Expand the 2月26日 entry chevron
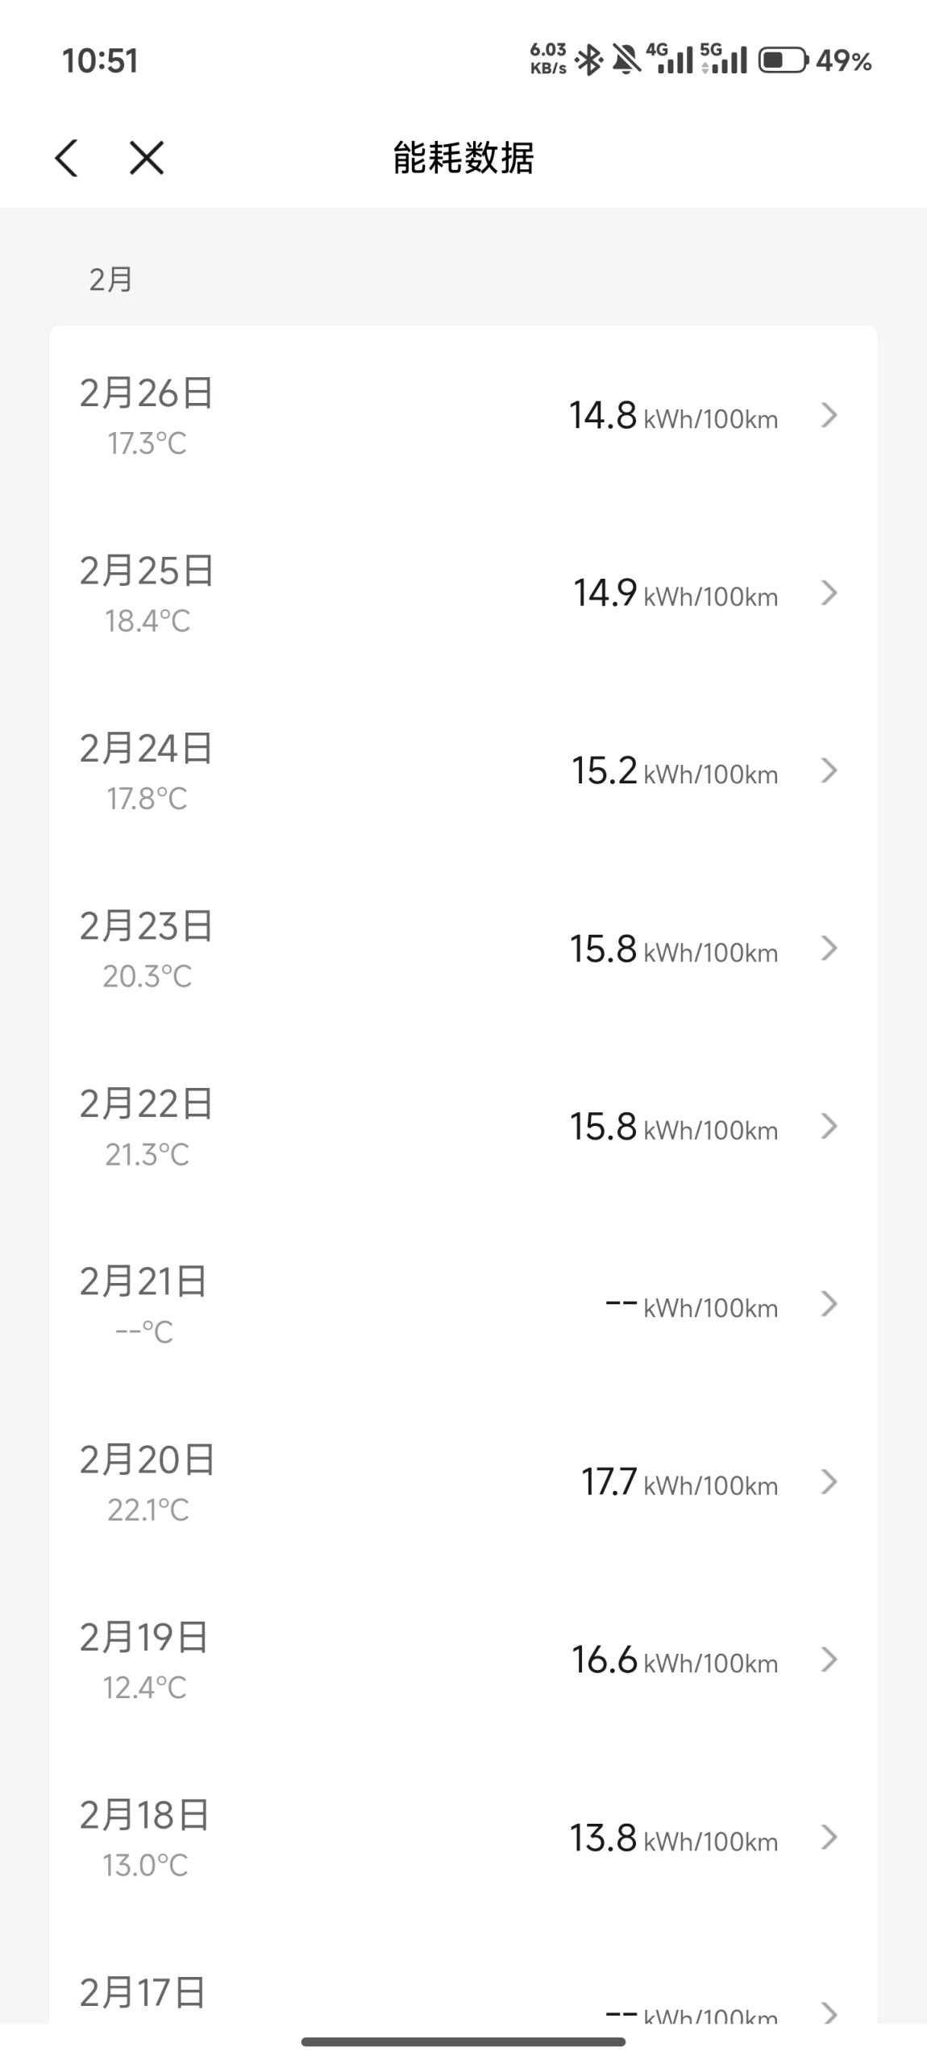This screenshot has height=2060, width=927. (829, 416)
